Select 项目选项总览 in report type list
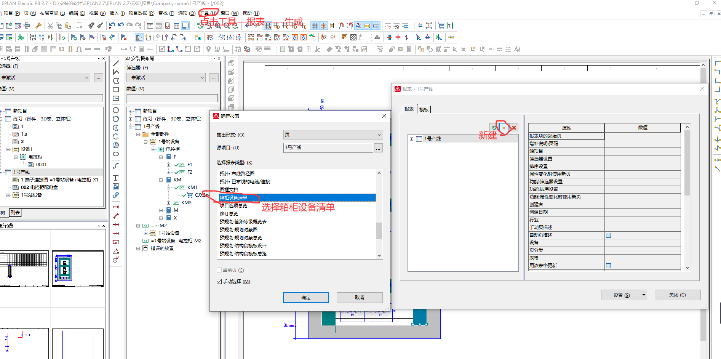Viewport: 721px width, 359px height. (x=233, y=206)
